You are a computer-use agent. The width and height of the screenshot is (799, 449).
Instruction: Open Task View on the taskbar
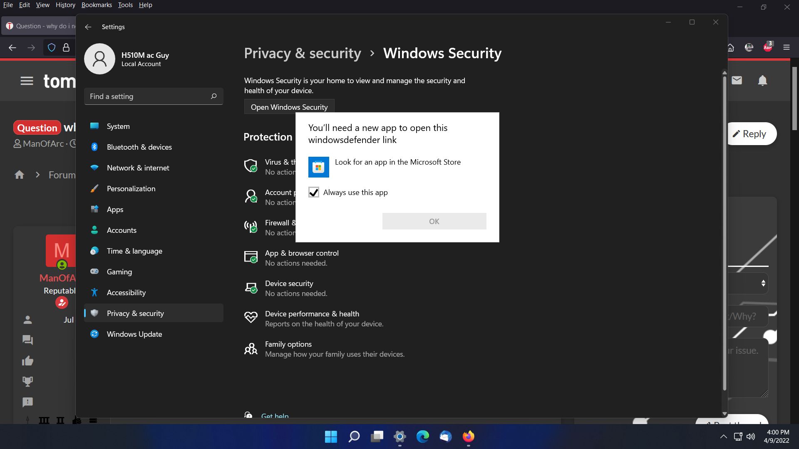point(377,437)
